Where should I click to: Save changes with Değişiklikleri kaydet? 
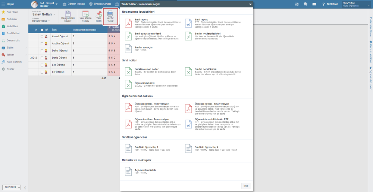click(x=68, y=17)
